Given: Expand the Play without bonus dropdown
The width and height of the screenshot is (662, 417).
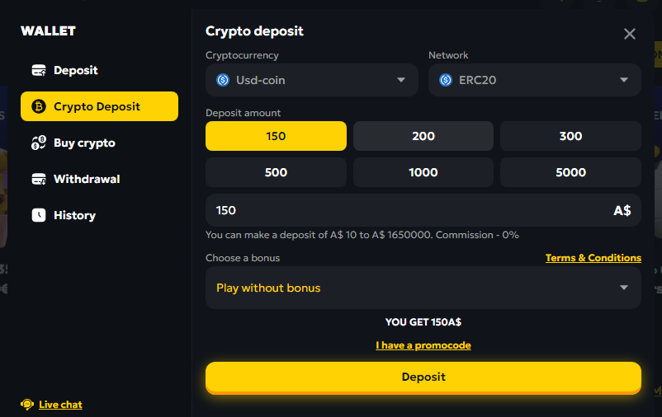Looking at the screenshot, I should click(423, 288).
